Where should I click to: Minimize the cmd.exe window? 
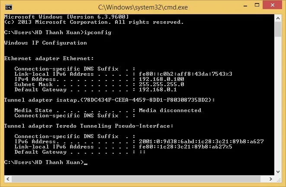click(245, 6)
